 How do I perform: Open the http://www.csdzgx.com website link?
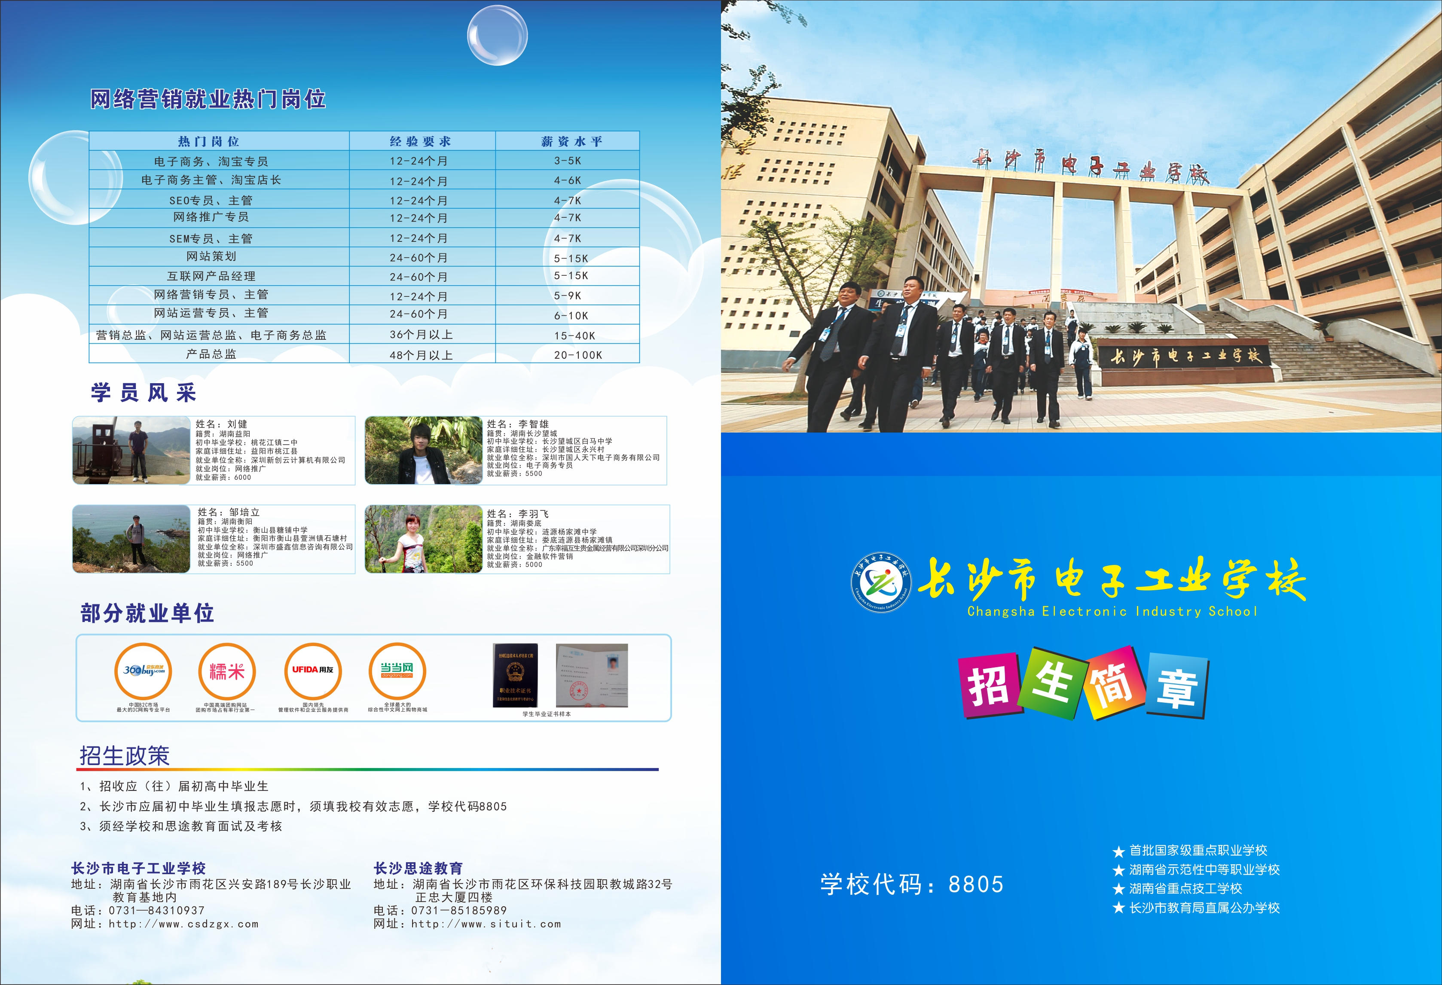[x=183, y=924]
